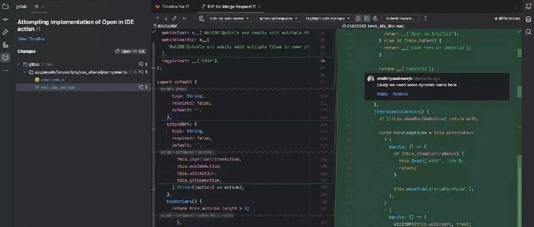Open the View Timeline link

coord(31,39)
